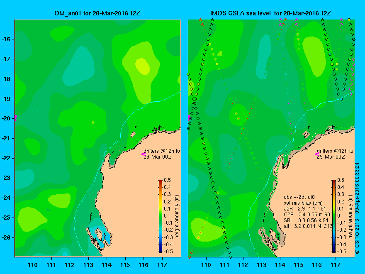
Task: Select the SRL satellite statistics row
Action: 306,220
